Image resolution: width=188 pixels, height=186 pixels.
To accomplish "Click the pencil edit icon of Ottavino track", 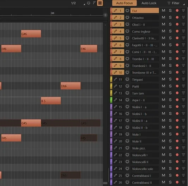I will 115,17.
